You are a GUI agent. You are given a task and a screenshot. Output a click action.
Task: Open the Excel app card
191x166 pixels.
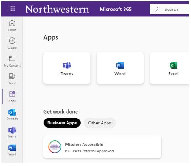tap(170, 68)
